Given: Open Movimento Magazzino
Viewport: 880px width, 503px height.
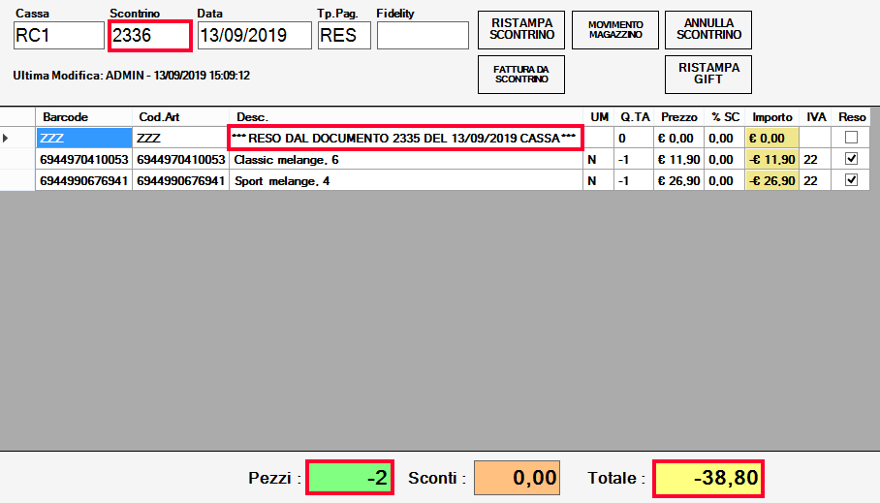Looking at the screenshot, I should coord(614,29).
